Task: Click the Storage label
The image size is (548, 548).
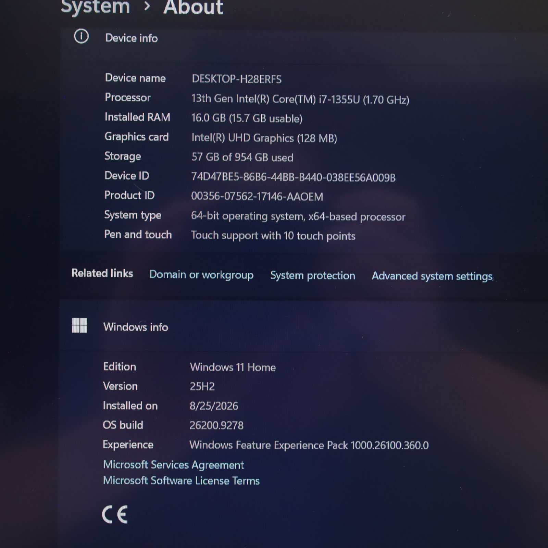Action: click(x=123, y=156)
